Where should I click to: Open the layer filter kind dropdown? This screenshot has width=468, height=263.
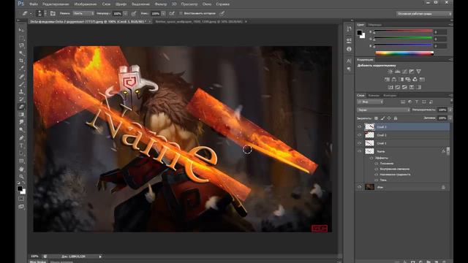click(371, 102)
